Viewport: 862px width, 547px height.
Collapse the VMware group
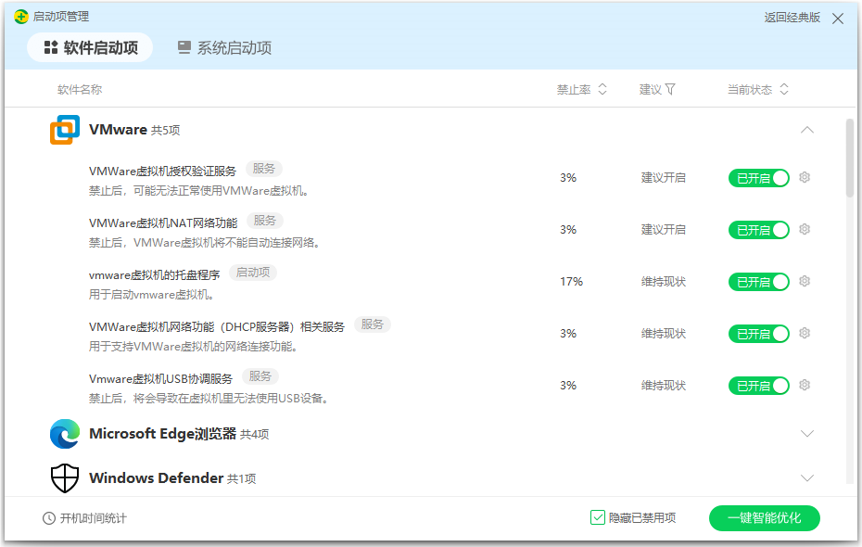click(x=805, y=131)
